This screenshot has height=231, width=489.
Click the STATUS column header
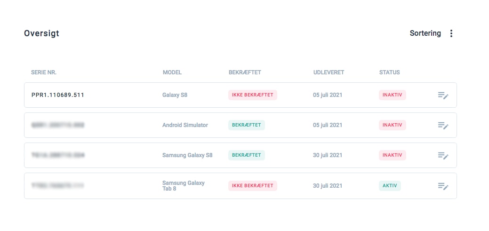pos(389,72)
